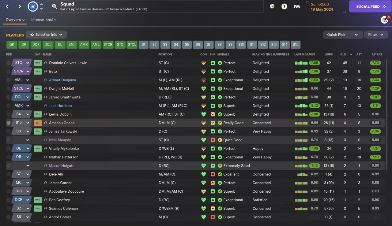Click the Inj badge for Amadou Onana
This screenshot has width=392, height=226.
38,123
